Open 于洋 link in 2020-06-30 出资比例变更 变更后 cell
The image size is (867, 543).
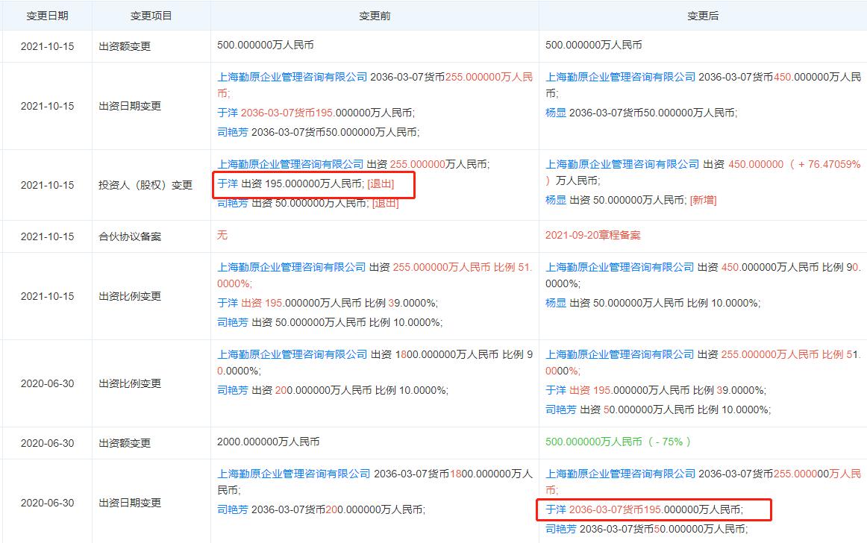click(556, 390)
